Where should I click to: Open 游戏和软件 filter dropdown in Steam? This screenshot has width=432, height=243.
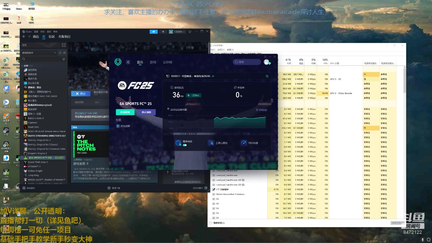pos(39,53)
